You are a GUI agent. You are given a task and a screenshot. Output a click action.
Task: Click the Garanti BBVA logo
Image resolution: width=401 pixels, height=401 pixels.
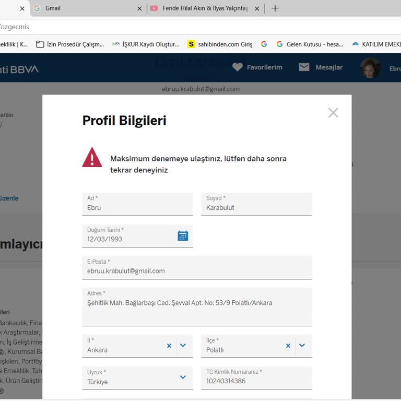click(19, 69)
